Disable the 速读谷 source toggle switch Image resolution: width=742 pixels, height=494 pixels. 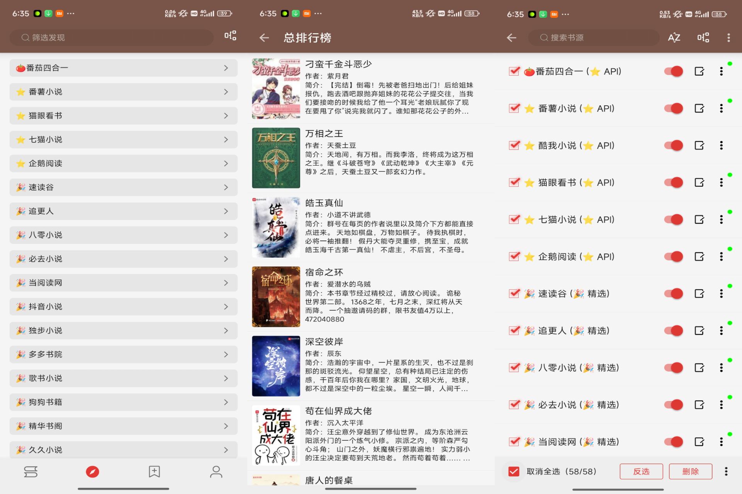(x=673, y=293)
